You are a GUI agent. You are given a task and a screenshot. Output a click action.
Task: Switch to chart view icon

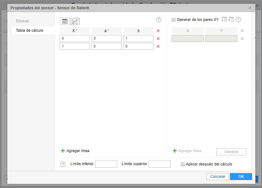click(x=75, y=22)
